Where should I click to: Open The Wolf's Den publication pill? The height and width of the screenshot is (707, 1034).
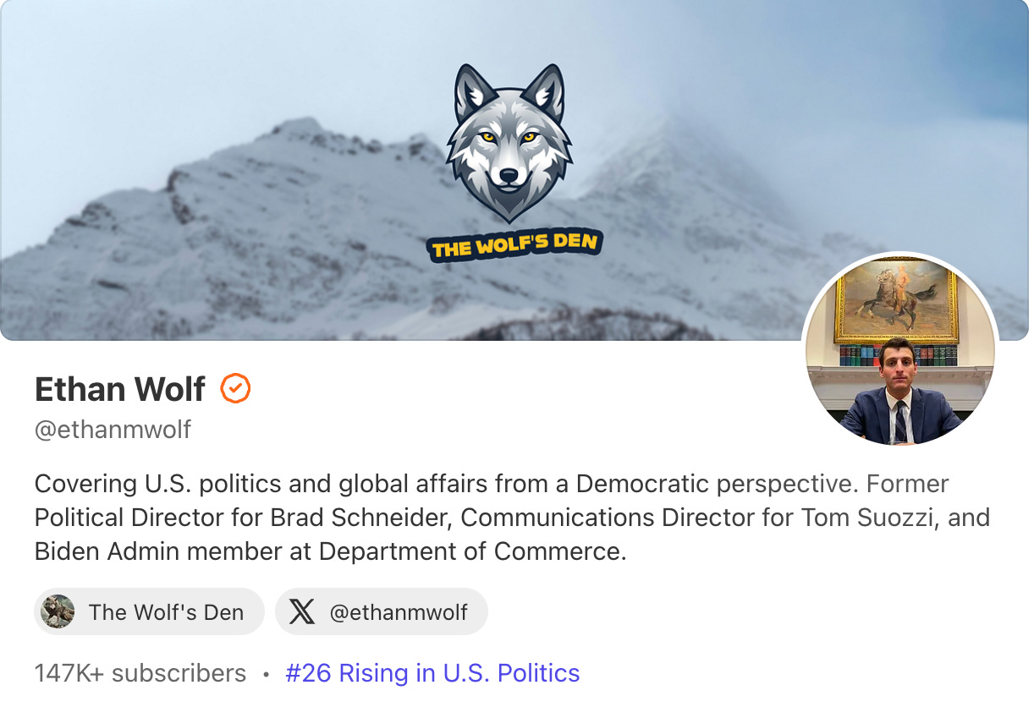coord(149,611)
